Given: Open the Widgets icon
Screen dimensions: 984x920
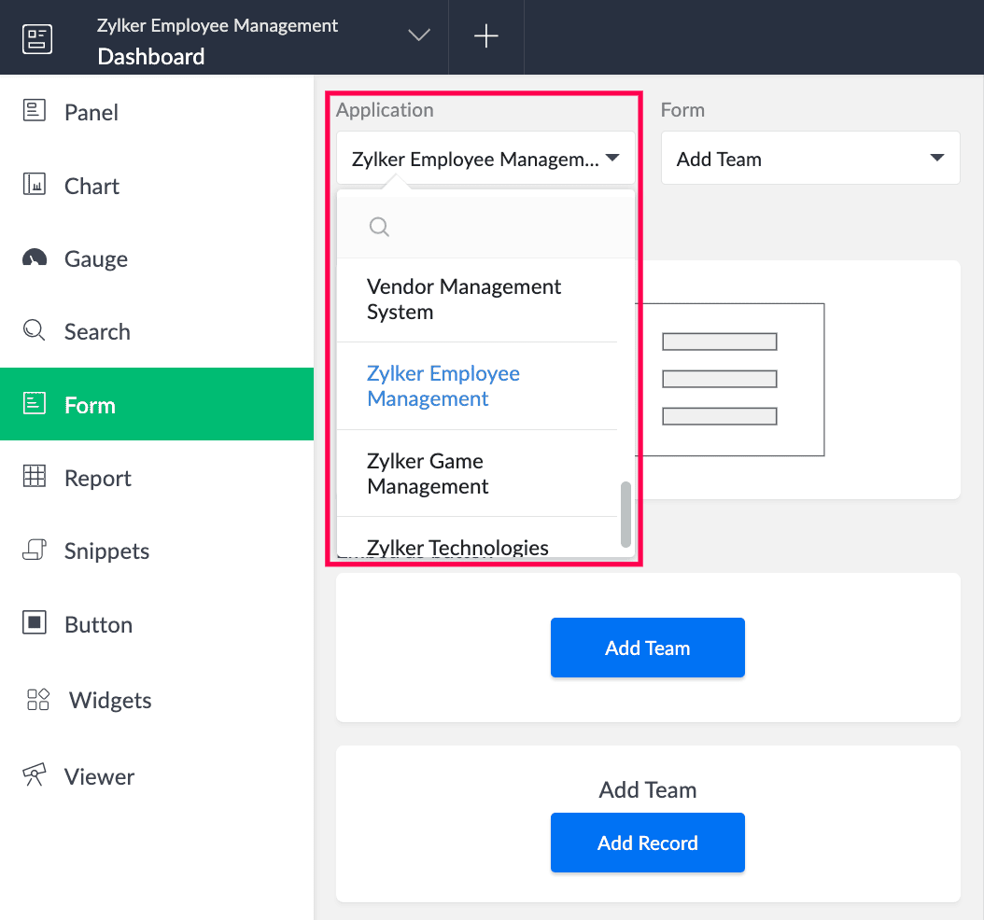Looking at the screenshot, I should coord(38,700).
